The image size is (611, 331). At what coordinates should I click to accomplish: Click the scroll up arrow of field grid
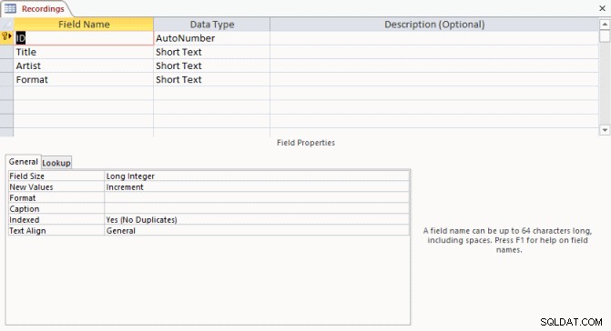tap(605, 25)
